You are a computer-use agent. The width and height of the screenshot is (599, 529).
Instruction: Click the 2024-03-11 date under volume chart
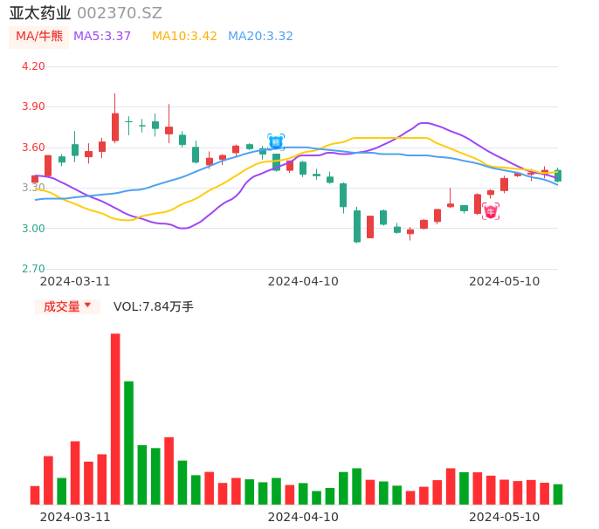75,517
